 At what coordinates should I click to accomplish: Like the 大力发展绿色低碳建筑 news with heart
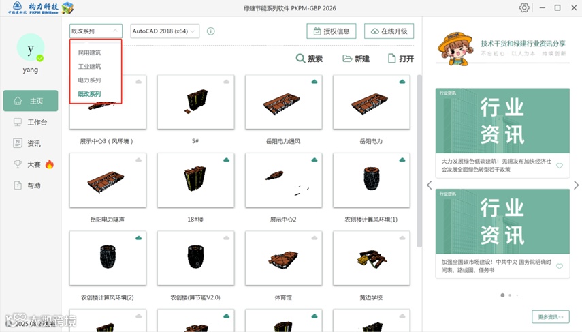(560, 166)
